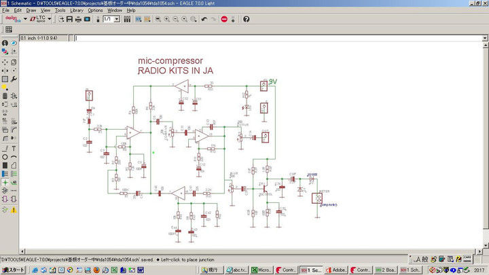
Task: Open the Library menu
Action: click(77, 10)
